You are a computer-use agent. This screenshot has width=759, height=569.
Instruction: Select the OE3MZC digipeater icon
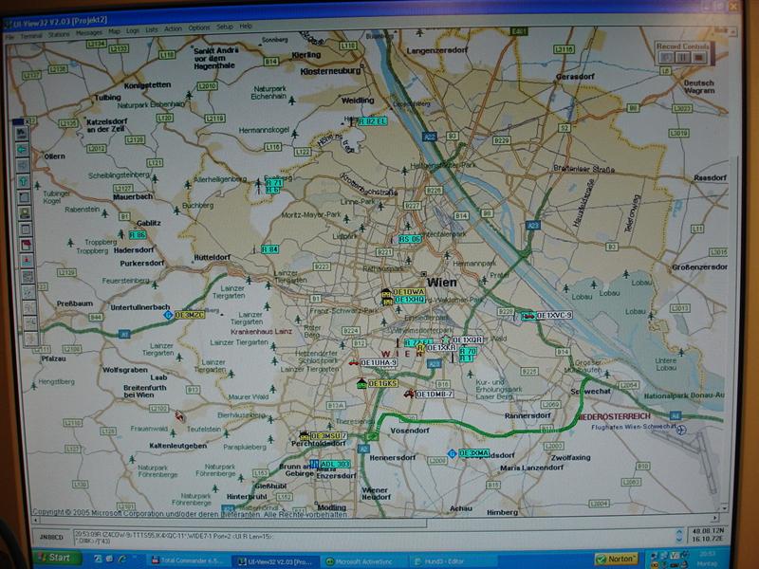coord(168,315)
